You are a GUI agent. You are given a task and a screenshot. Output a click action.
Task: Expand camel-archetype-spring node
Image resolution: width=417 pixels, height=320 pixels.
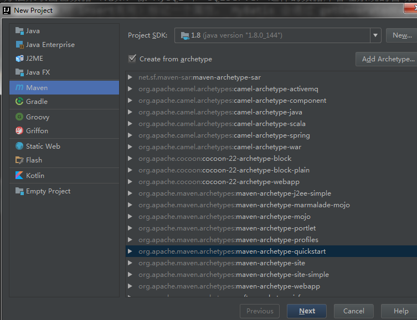[130, 135]
